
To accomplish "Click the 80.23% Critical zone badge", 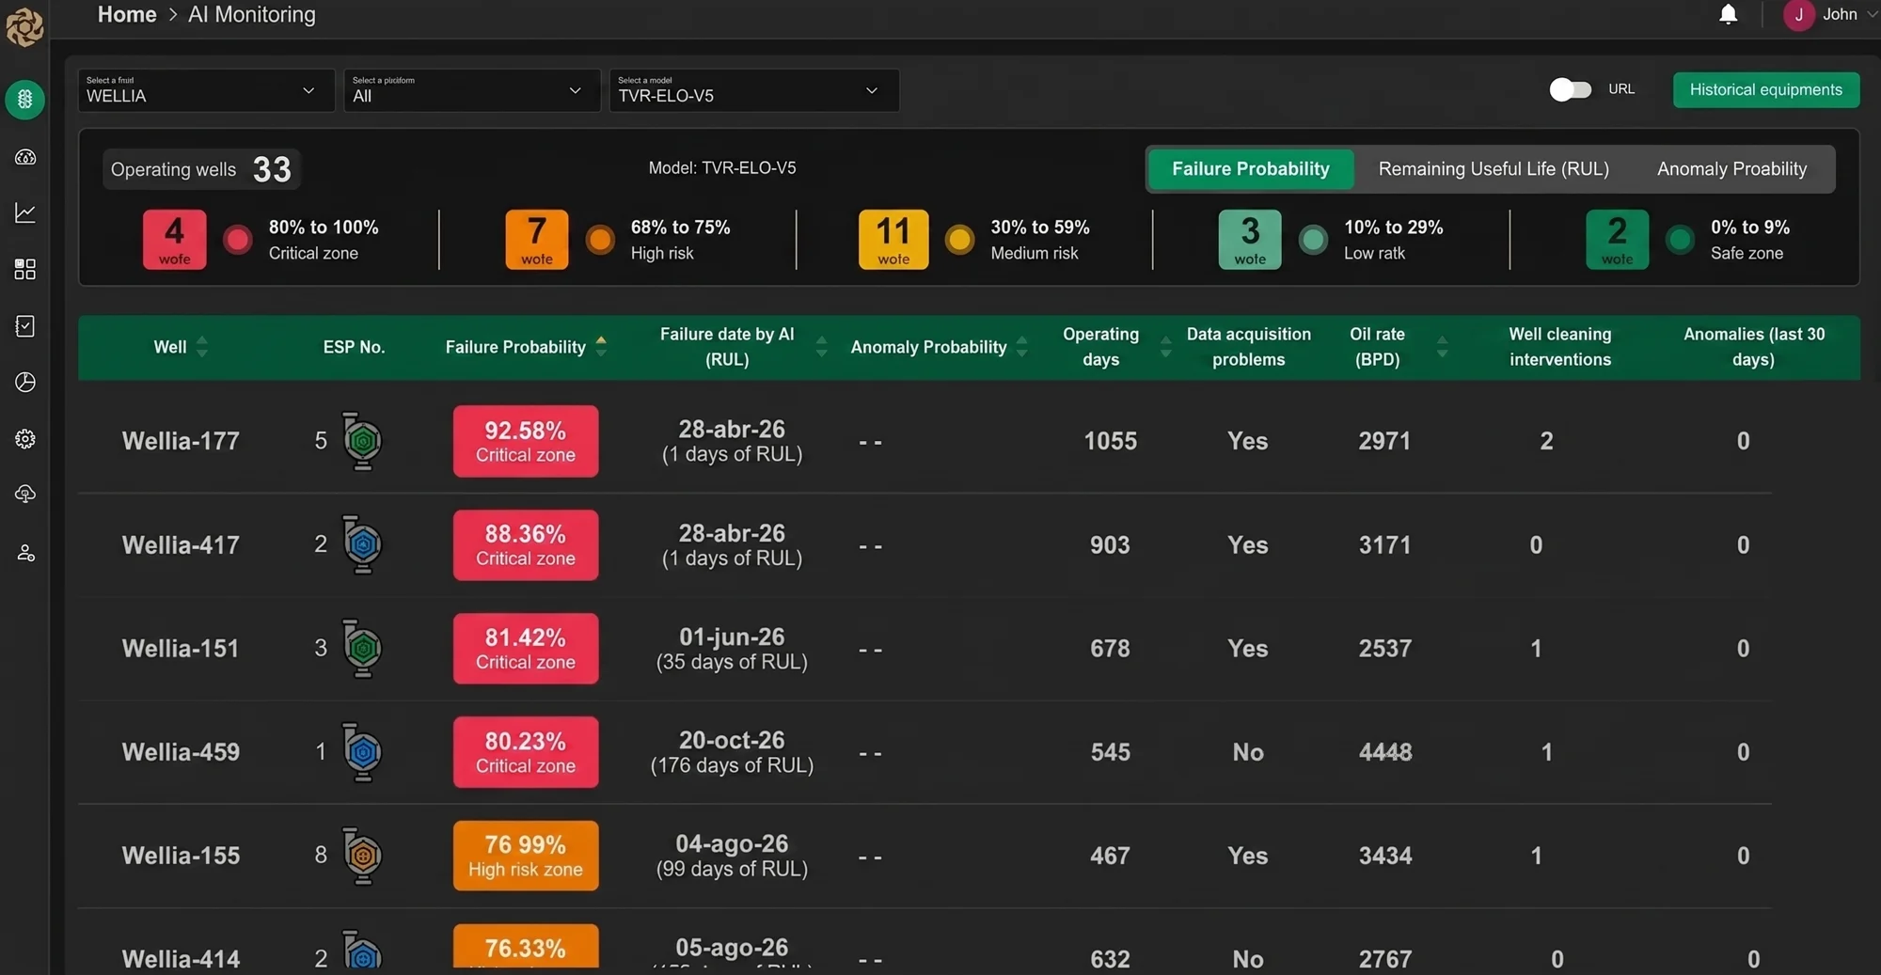I will (x=526, y=752).
